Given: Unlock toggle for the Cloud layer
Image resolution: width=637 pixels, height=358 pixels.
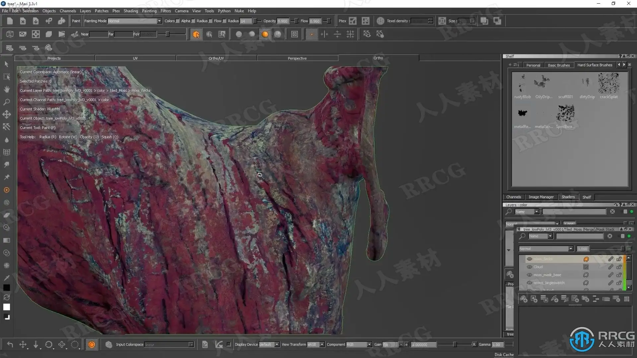Looking at the screenshot, I should coord(619,267).
